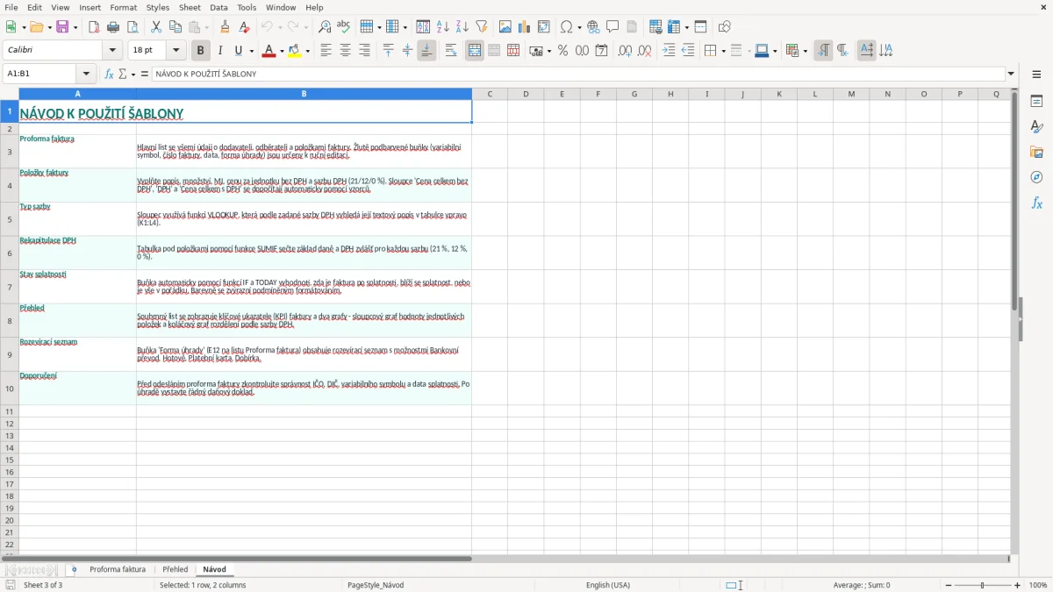Switch to Přehled sheet tab
This screenshot has height=592, width=1053.
pos(175,569)
